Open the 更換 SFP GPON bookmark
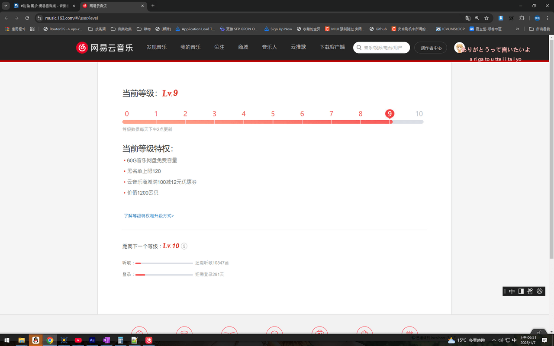 tap(239, 29)
